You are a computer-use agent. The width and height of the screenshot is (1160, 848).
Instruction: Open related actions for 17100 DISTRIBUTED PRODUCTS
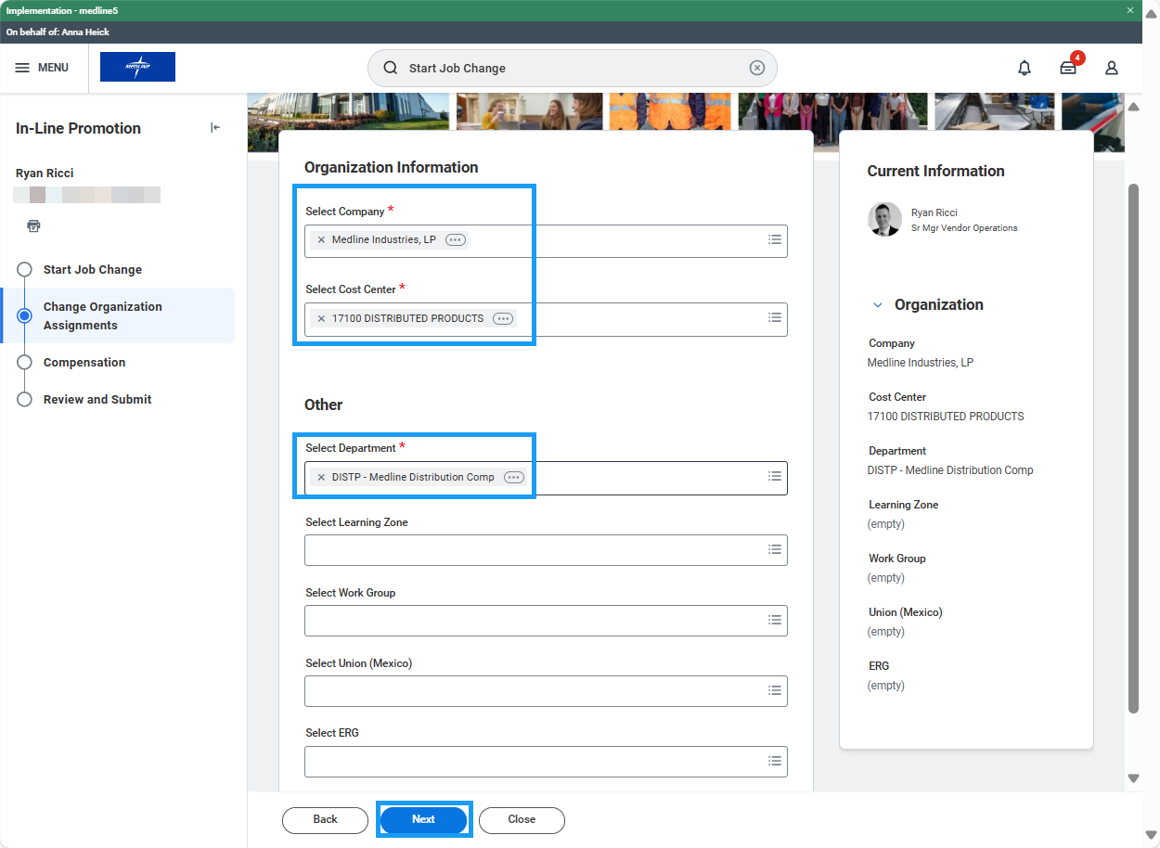[x=502, y=318]
